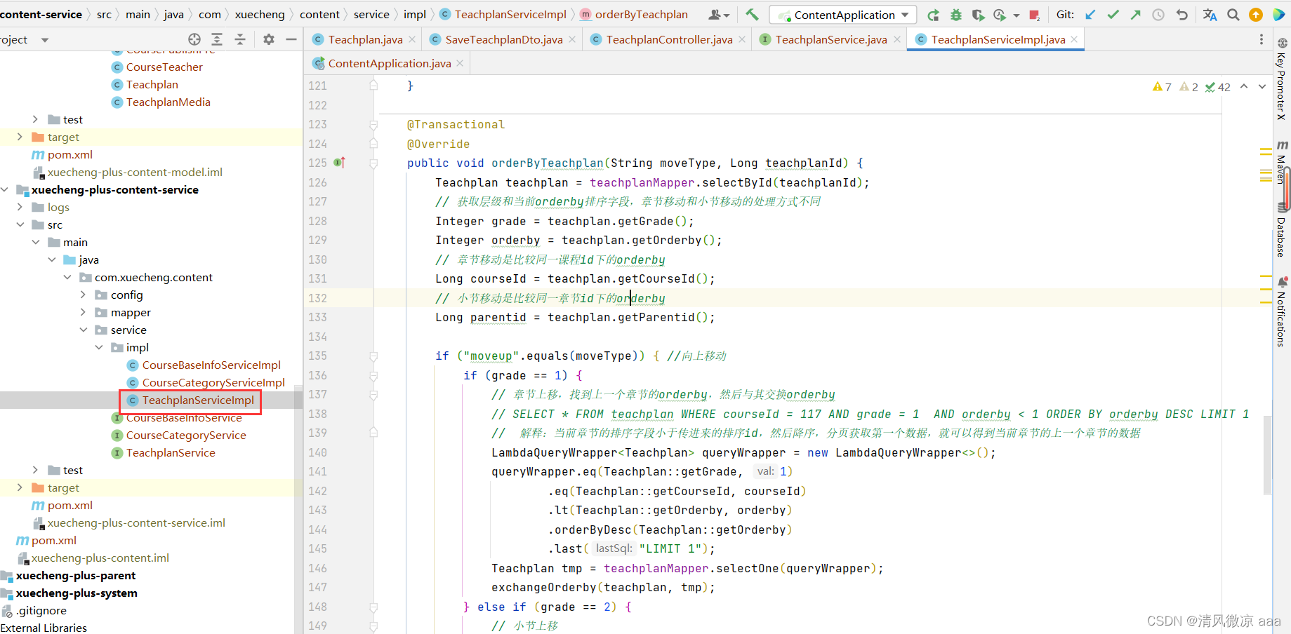Click the colorful plugin logo at toolbar end
Screen dimensions: 1291x634
[1278, 15]
